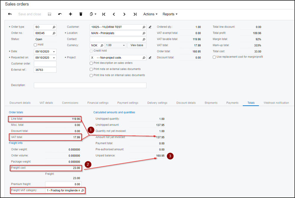Screen dimensions: 295x198
Task: Enable Print note on external sales documents
Action: pyautogui.click(x=91, y=69)
